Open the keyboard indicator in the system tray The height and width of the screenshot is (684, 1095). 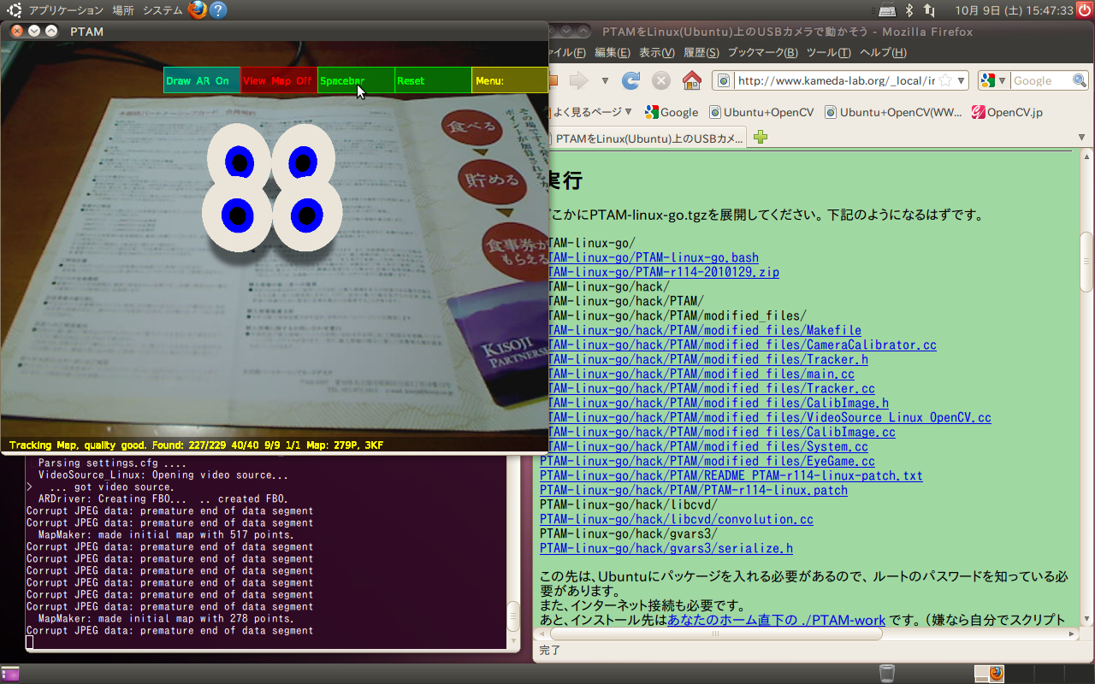click(887, 10)
